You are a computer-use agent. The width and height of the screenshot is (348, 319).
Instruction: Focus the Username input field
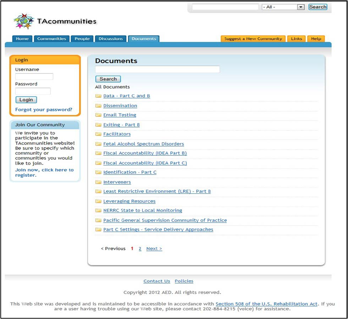pyautogui.click(x=34, y=76)
